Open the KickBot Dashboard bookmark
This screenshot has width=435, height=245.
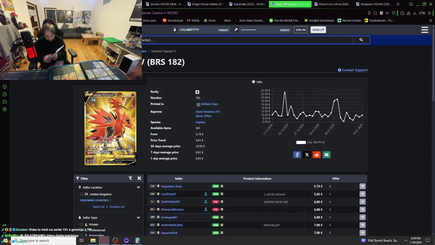pos(319,20)
